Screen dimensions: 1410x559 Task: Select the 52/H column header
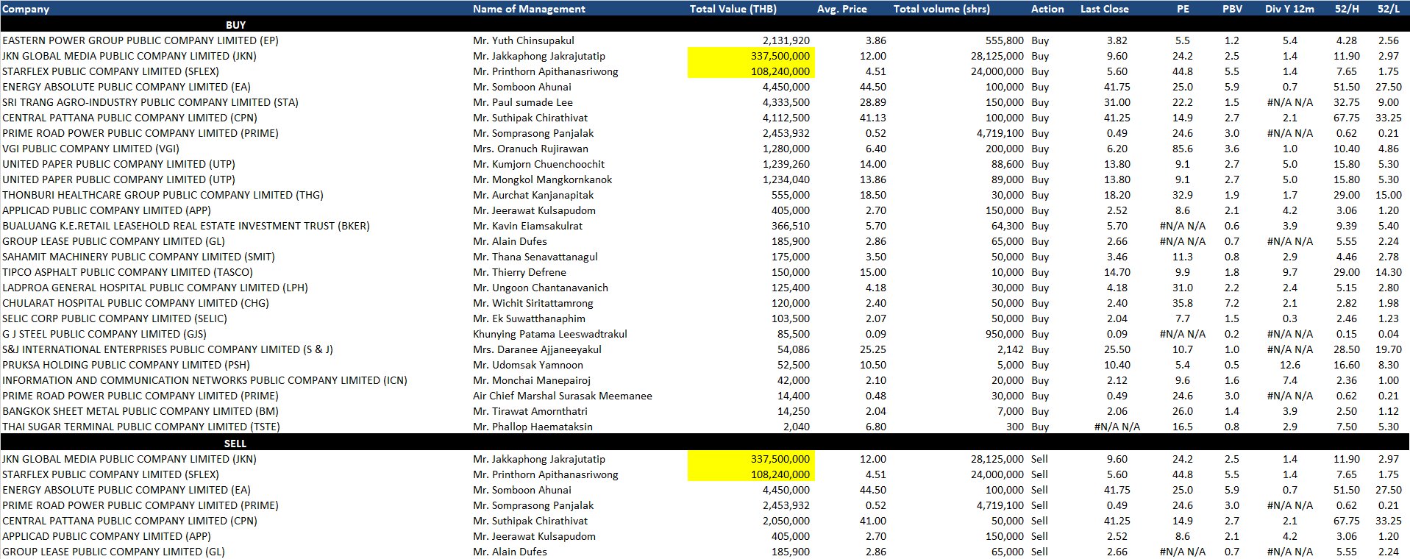pyautogui.click(x=1347, y=9)
